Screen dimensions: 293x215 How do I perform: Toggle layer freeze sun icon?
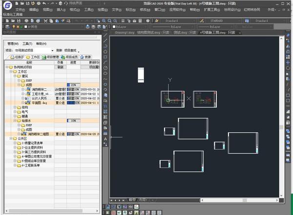[18, 27]
